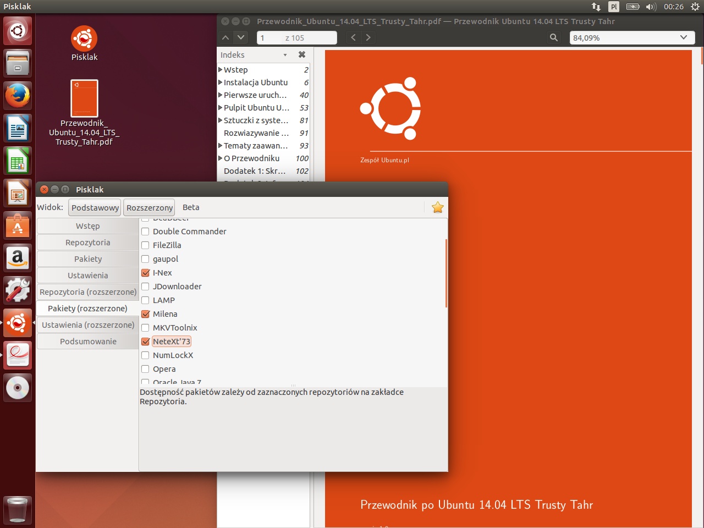Select the Beta view button
This screenshot has width=704, height=528.
tap(191, 207)
